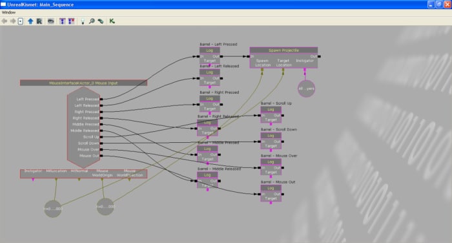Click the HitLocation variable connector
452x243 pixels.
(56, 180)
